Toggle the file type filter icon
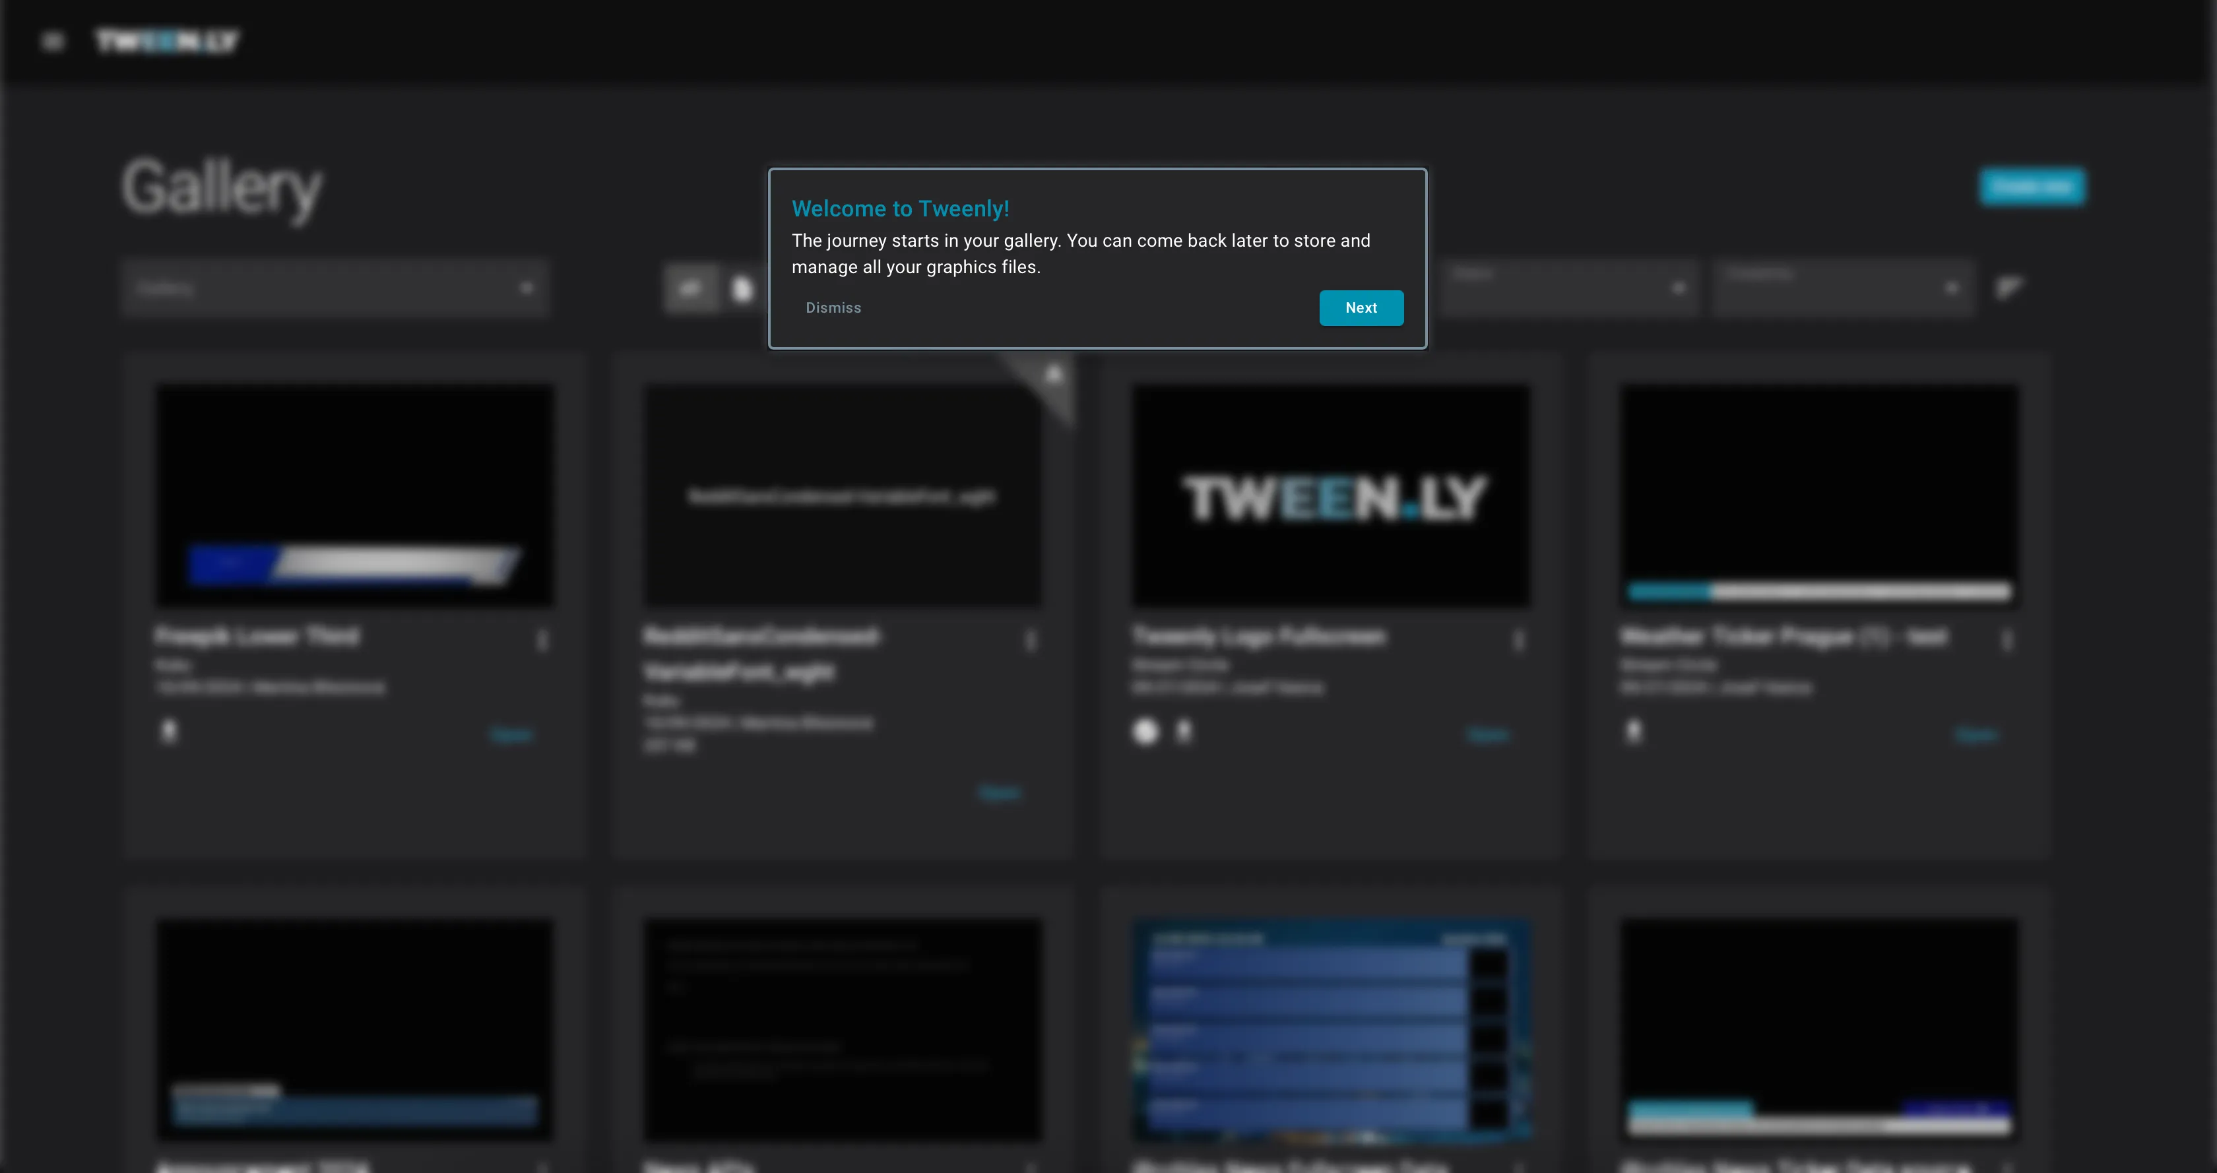The image size is (2217, 1173). click(742, 289)
